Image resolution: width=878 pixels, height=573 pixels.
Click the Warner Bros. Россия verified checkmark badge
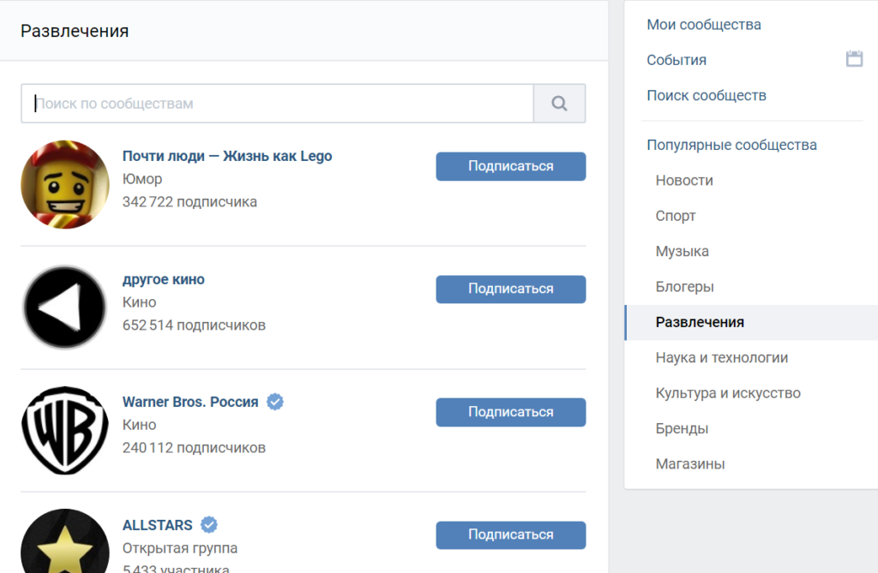[x=275, y=402]
